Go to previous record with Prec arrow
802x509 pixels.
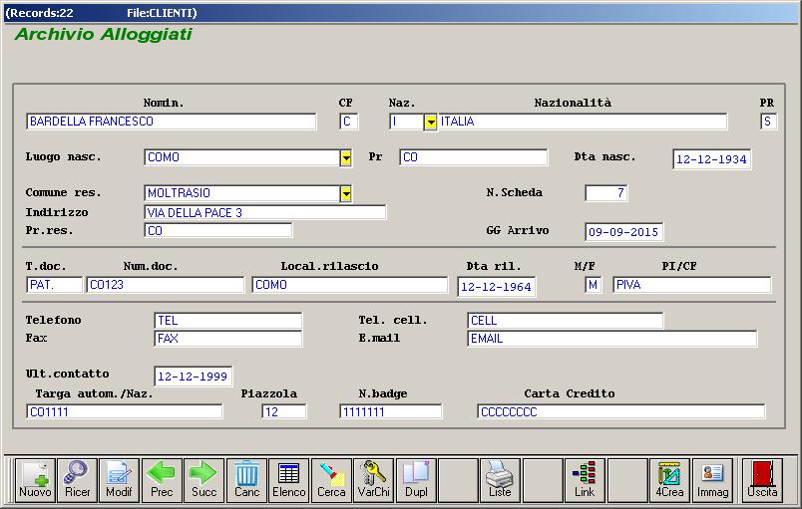(162, 480)
